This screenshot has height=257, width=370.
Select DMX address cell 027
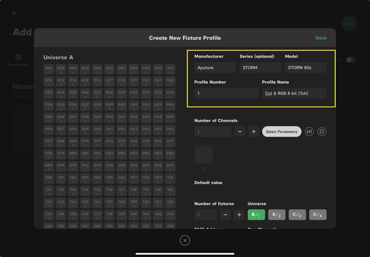pos(97,94)
